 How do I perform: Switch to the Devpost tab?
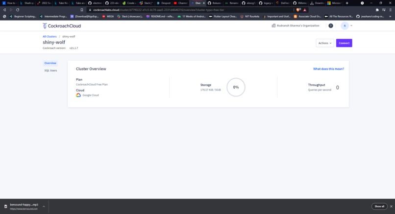coord(164,3)
